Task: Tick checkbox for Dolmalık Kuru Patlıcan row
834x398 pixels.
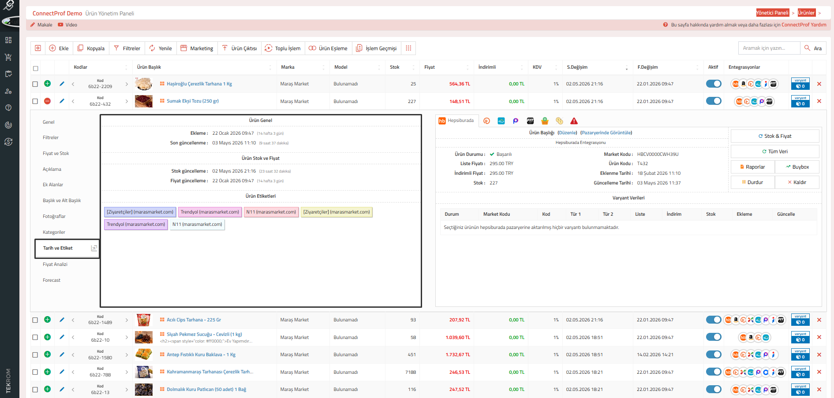Action: (x=35, y=390)
